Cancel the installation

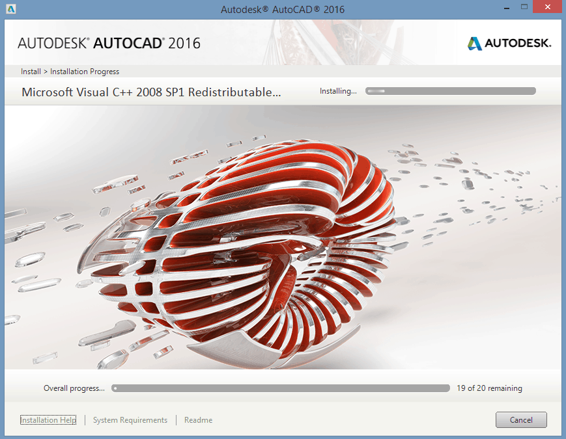click(521, 420)
